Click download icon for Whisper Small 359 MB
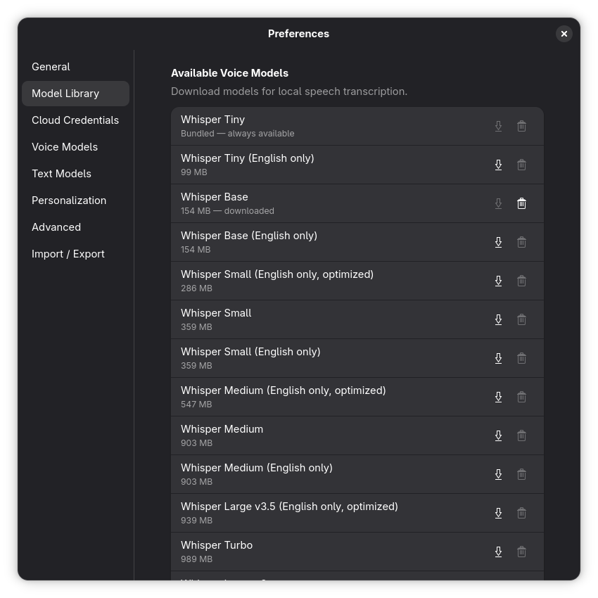This screenshot has width=598, height=598. pos(498,319)
